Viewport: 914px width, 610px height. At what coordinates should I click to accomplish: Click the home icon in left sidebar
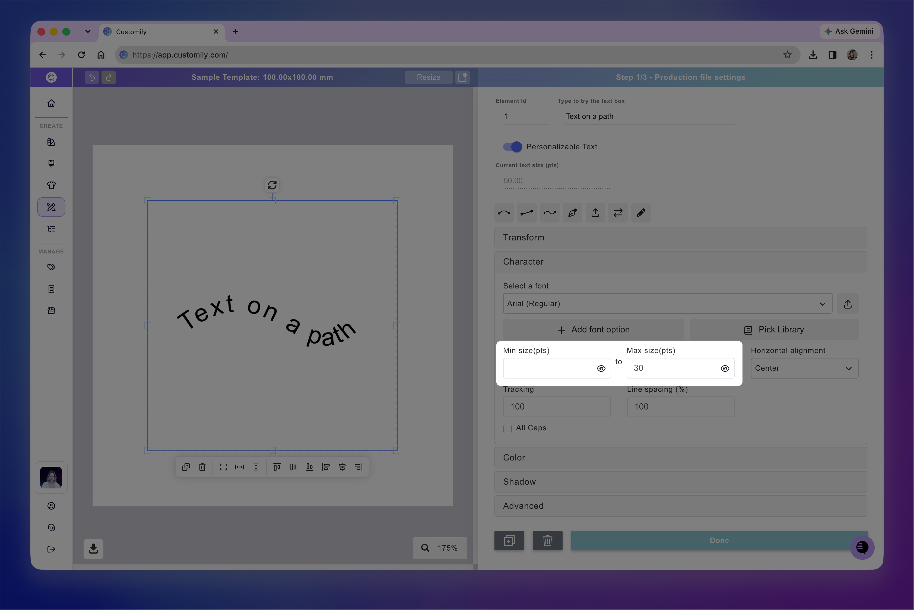pos(51,103)
